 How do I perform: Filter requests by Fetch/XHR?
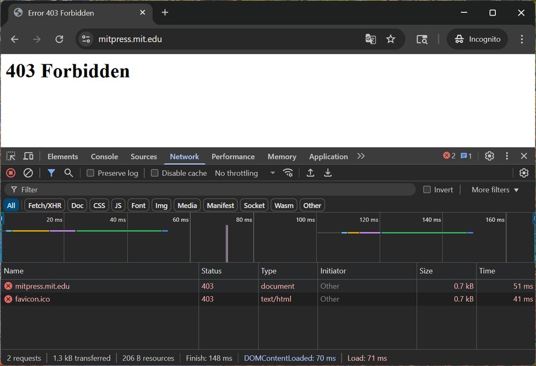tap(44, 205)
